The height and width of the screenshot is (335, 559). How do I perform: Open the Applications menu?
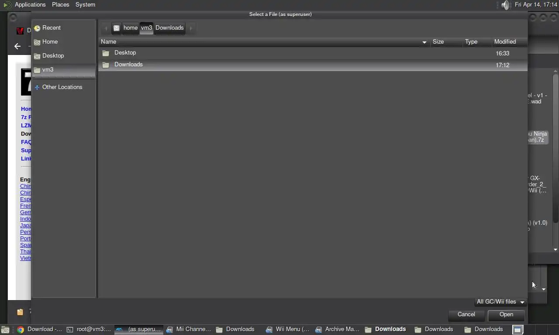coord(30,4)
